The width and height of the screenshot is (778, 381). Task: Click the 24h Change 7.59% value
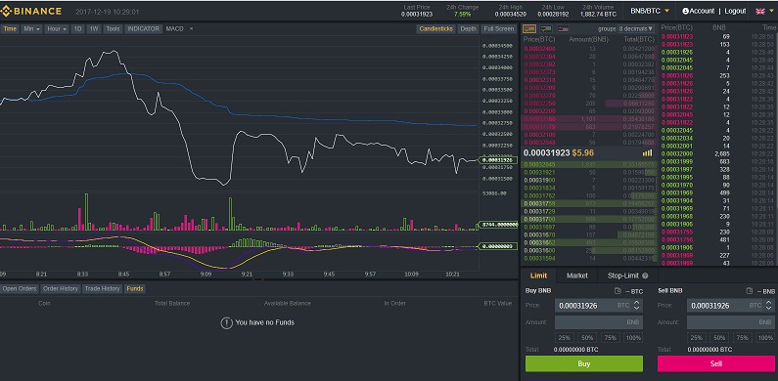point(462,15)
